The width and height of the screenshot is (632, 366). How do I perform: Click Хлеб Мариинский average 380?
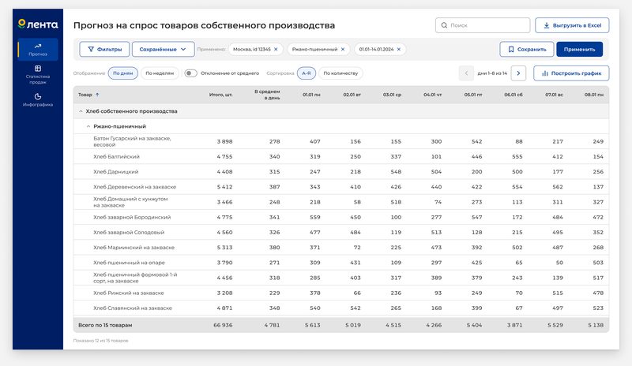pos(274,248)
